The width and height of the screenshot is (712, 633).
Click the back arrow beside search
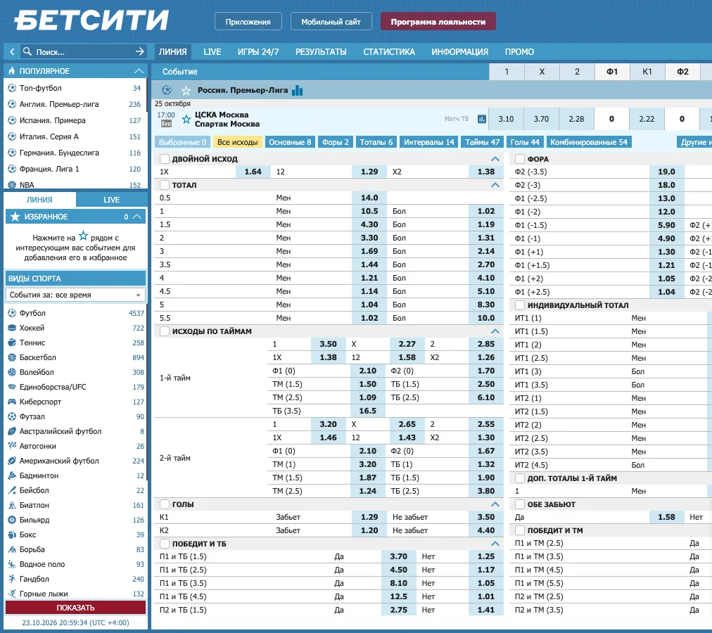point(12,52)
